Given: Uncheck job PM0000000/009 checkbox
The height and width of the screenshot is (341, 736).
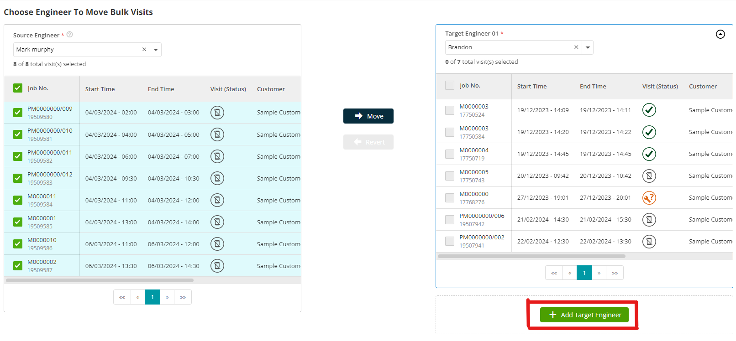Looking at the screenshot, I should [18, 112].
